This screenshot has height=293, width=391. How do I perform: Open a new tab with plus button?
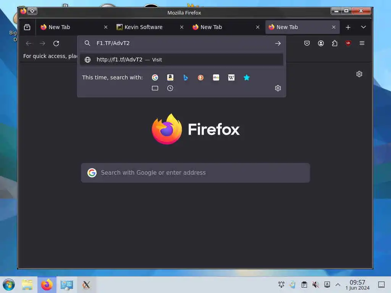coord(348,27)
